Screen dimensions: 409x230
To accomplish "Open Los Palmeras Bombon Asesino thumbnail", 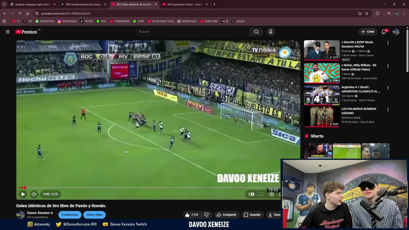I will pyautogui.click(x=322, y=117).
